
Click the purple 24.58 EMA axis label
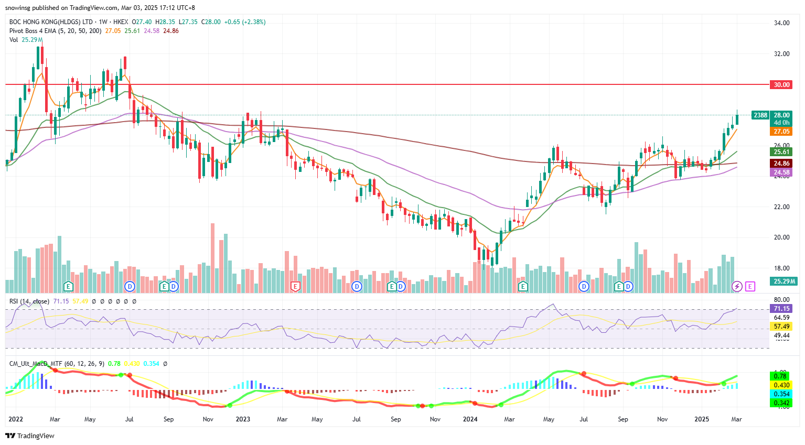coord(781,172)
